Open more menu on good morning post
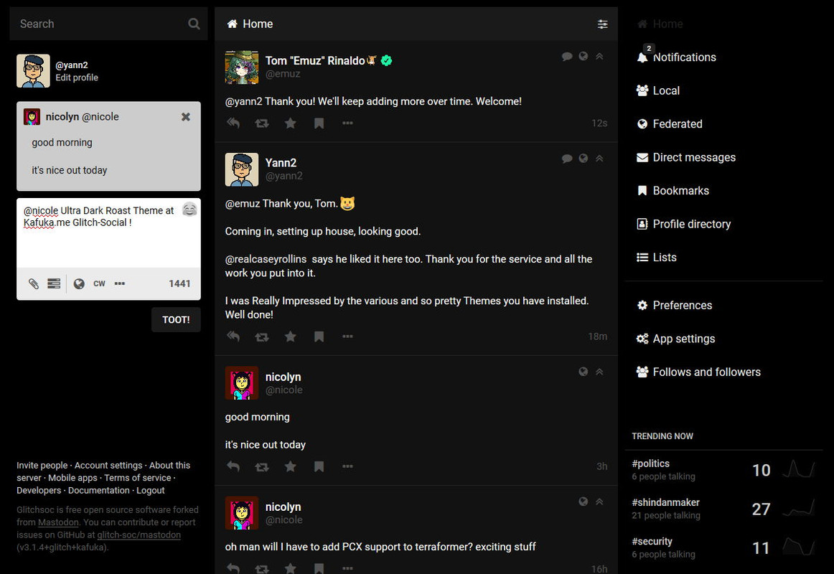The image size is (834, 574). tap(347, 466)
